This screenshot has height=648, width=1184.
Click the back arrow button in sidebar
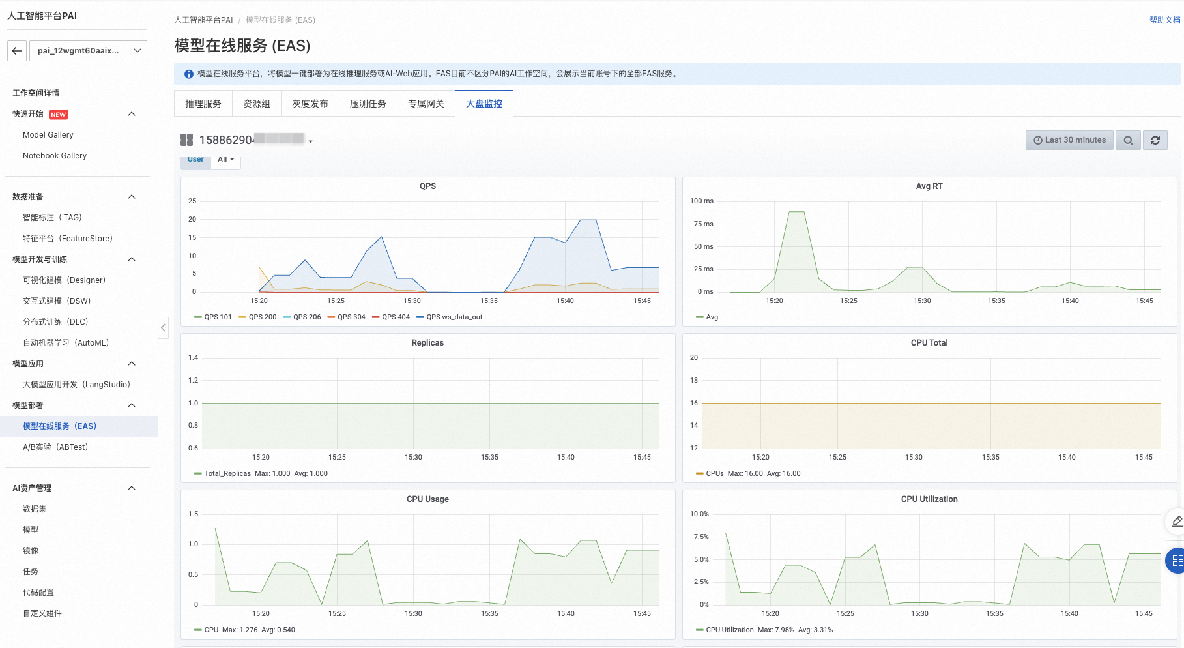17,51
